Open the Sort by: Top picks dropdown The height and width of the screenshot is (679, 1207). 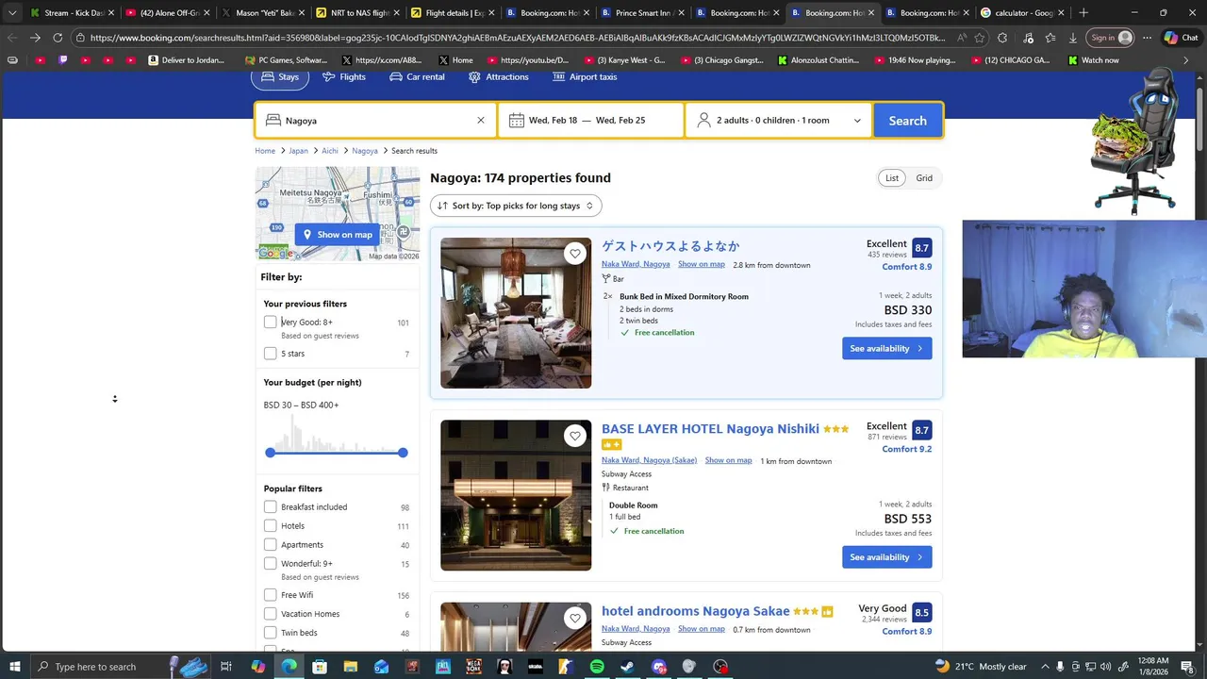[516, 206]
